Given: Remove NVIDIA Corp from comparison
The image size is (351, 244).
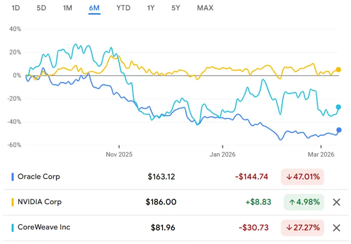Looking at the screenshot, I should pos(336,202).
